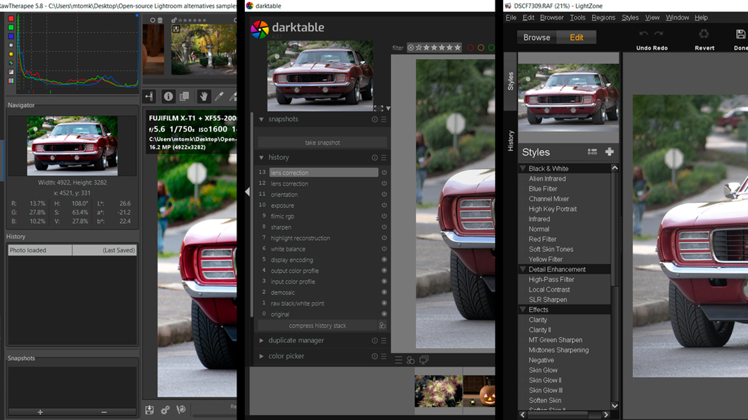748x420 pixels.
Task: Click the gears queue icon in RawTherapee
Action: (165, 410)
